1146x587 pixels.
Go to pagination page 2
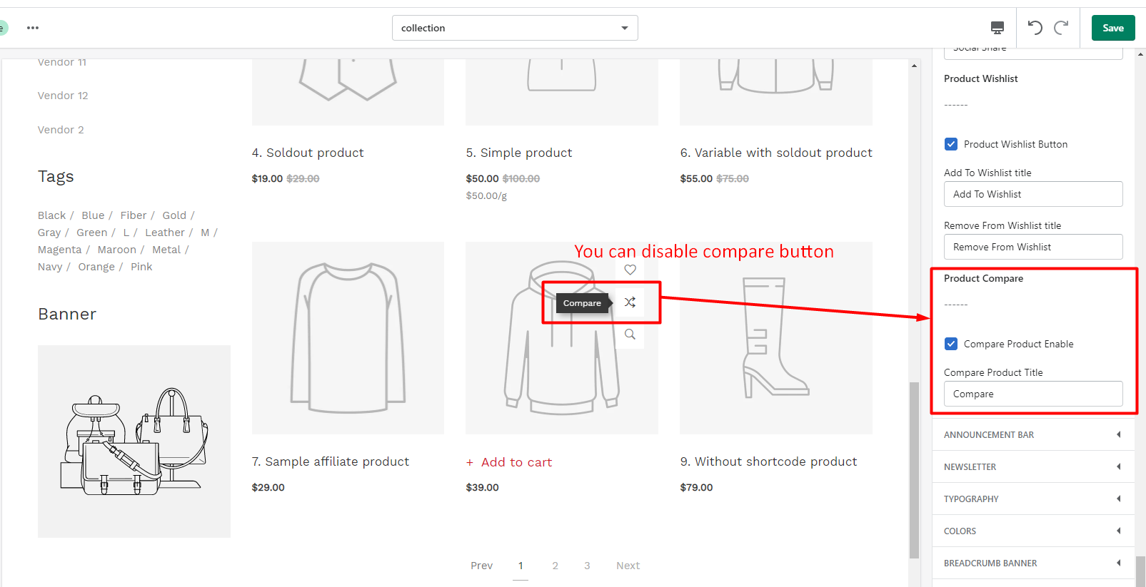pyautogui.click(x=555, y=566)
